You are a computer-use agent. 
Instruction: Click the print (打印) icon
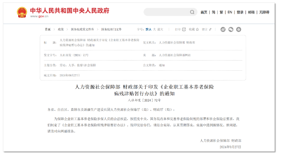pos(184,29)
